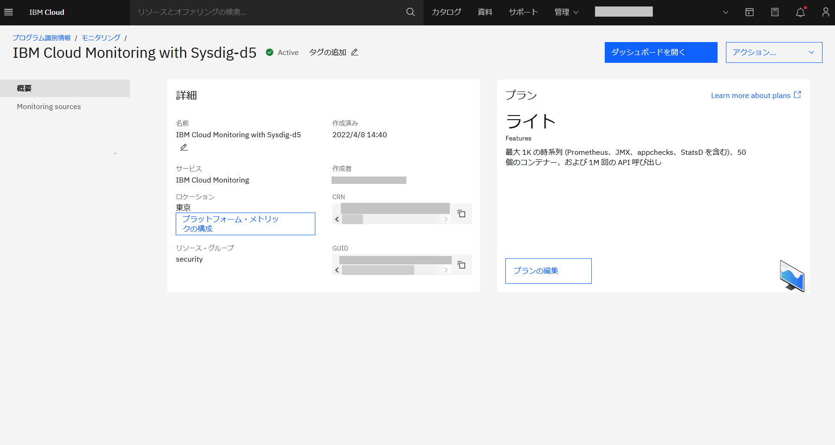Open the Learn more about plans link
Image resolution: width=835 pixels, height=445 pixels.
tap(750, 96)
